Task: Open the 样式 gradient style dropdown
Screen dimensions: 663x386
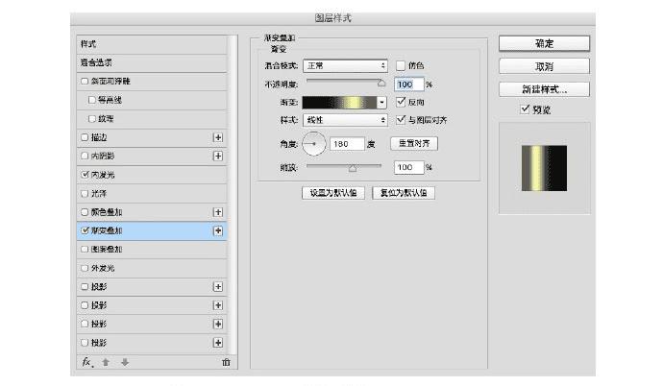Action: click(345, 120)
